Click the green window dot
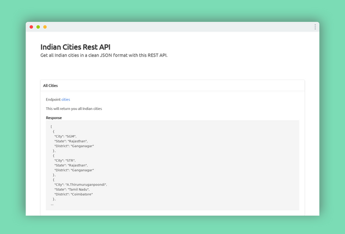This screenshot has height=234, width=345. coord(38,27)
